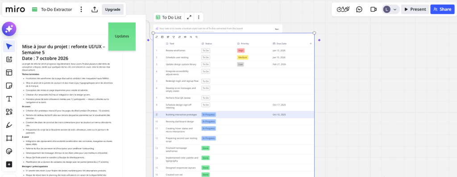Open the row height icon in table toolbar
The height and width of the screenshot is (177, 457).
click(191, 37)
